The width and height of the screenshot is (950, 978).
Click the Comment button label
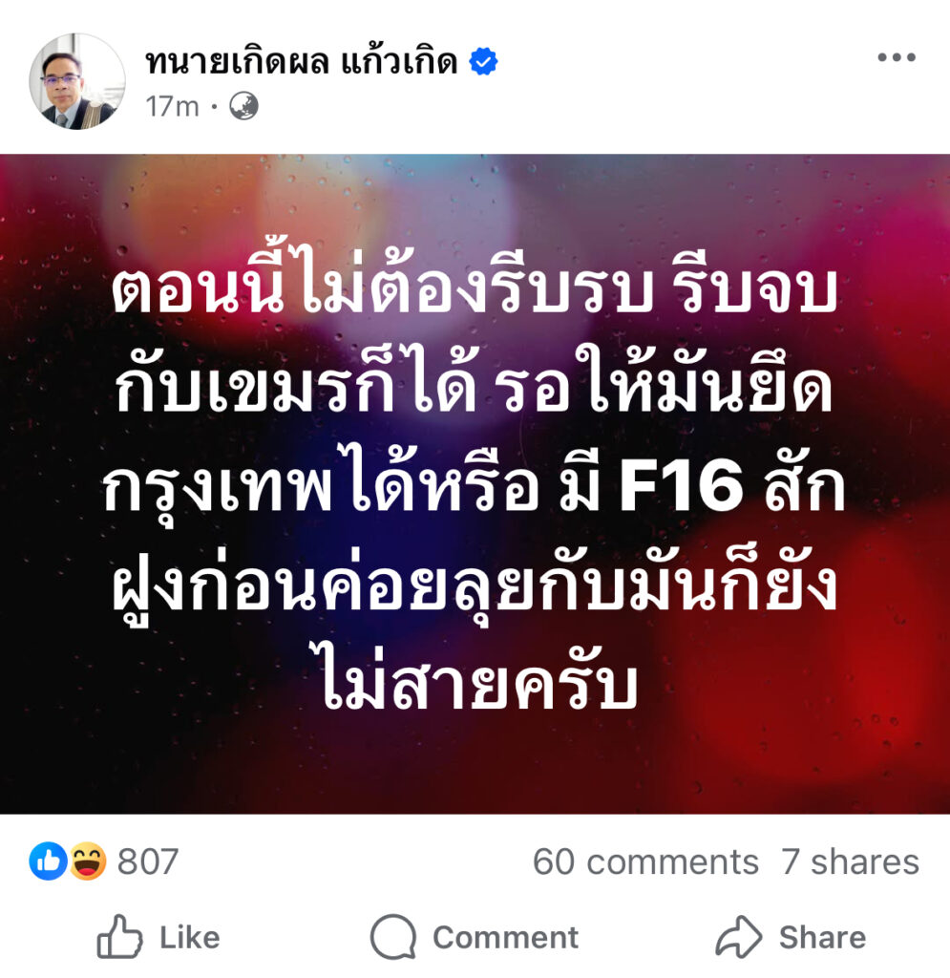(505, 938)
